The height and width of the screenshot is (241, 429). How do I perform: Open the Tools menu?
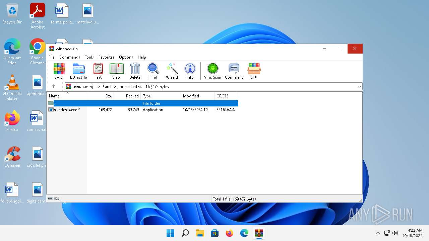[89, 57]
